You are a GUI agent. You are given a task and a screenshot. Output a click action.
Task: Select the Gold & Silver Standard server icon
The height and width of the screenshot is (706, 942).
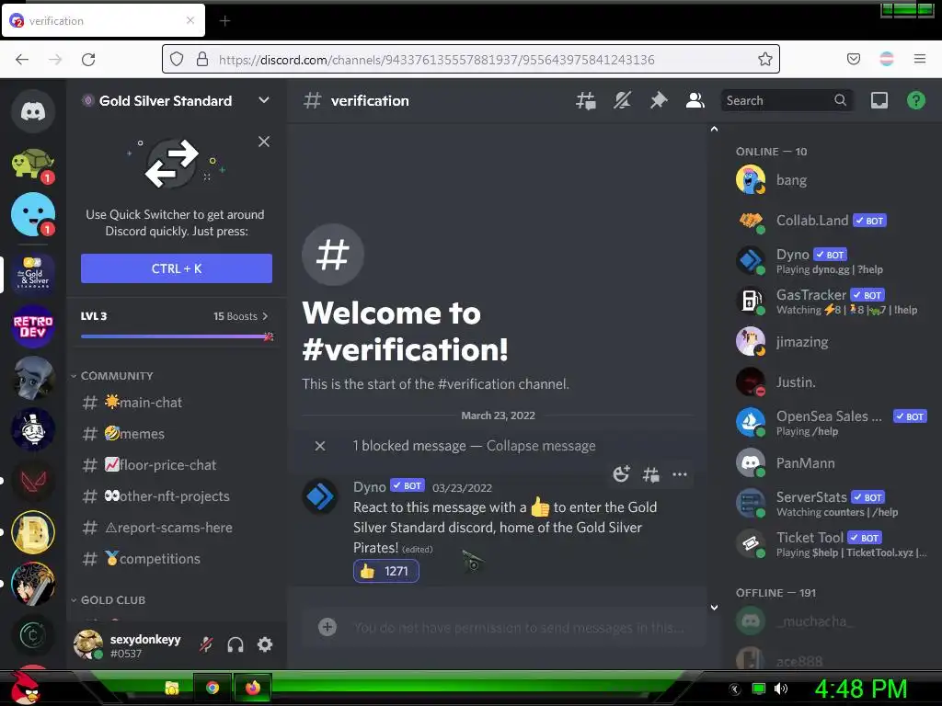click(x=33, y=274)
